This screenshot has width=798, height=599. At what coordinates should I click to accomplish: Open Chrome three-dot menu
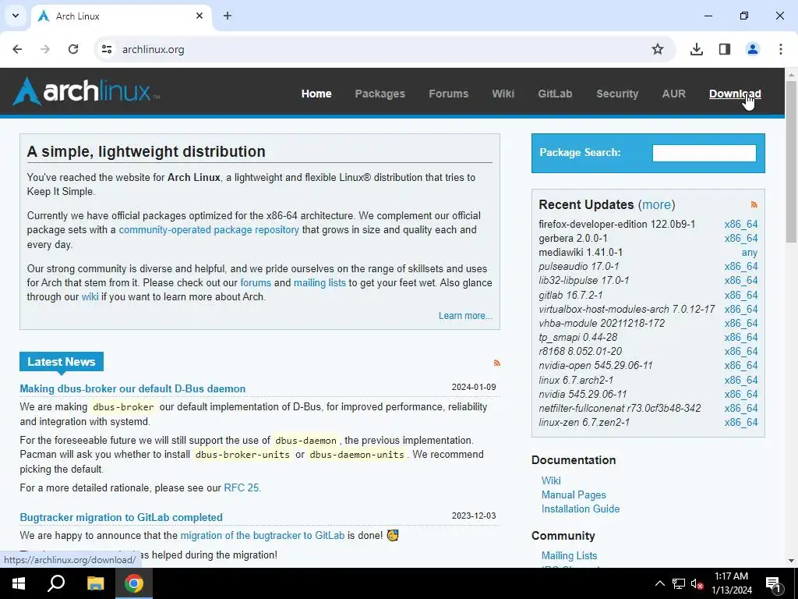tap(781, 49)
